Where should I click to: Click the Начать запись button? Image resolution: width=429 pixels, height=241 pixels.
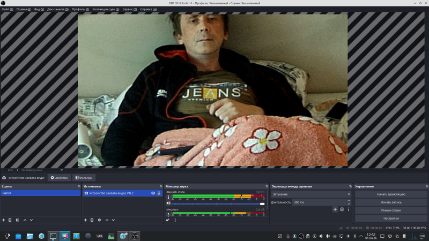point(391,202)
